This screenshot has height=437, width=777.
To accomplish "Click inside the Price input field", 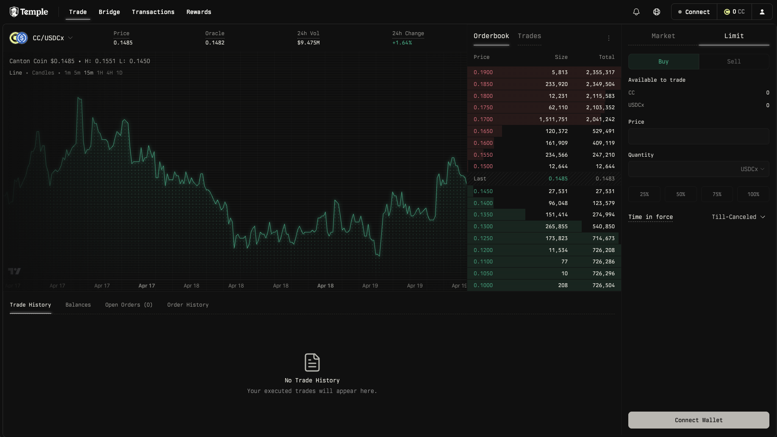I will pos(698,136).
